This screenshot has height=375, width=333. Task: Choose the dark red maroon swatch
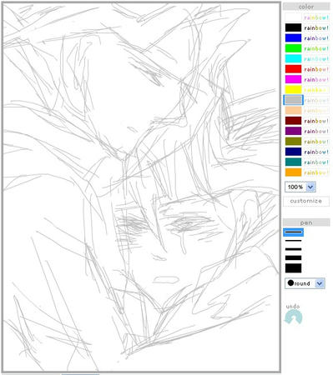point(293,121)
